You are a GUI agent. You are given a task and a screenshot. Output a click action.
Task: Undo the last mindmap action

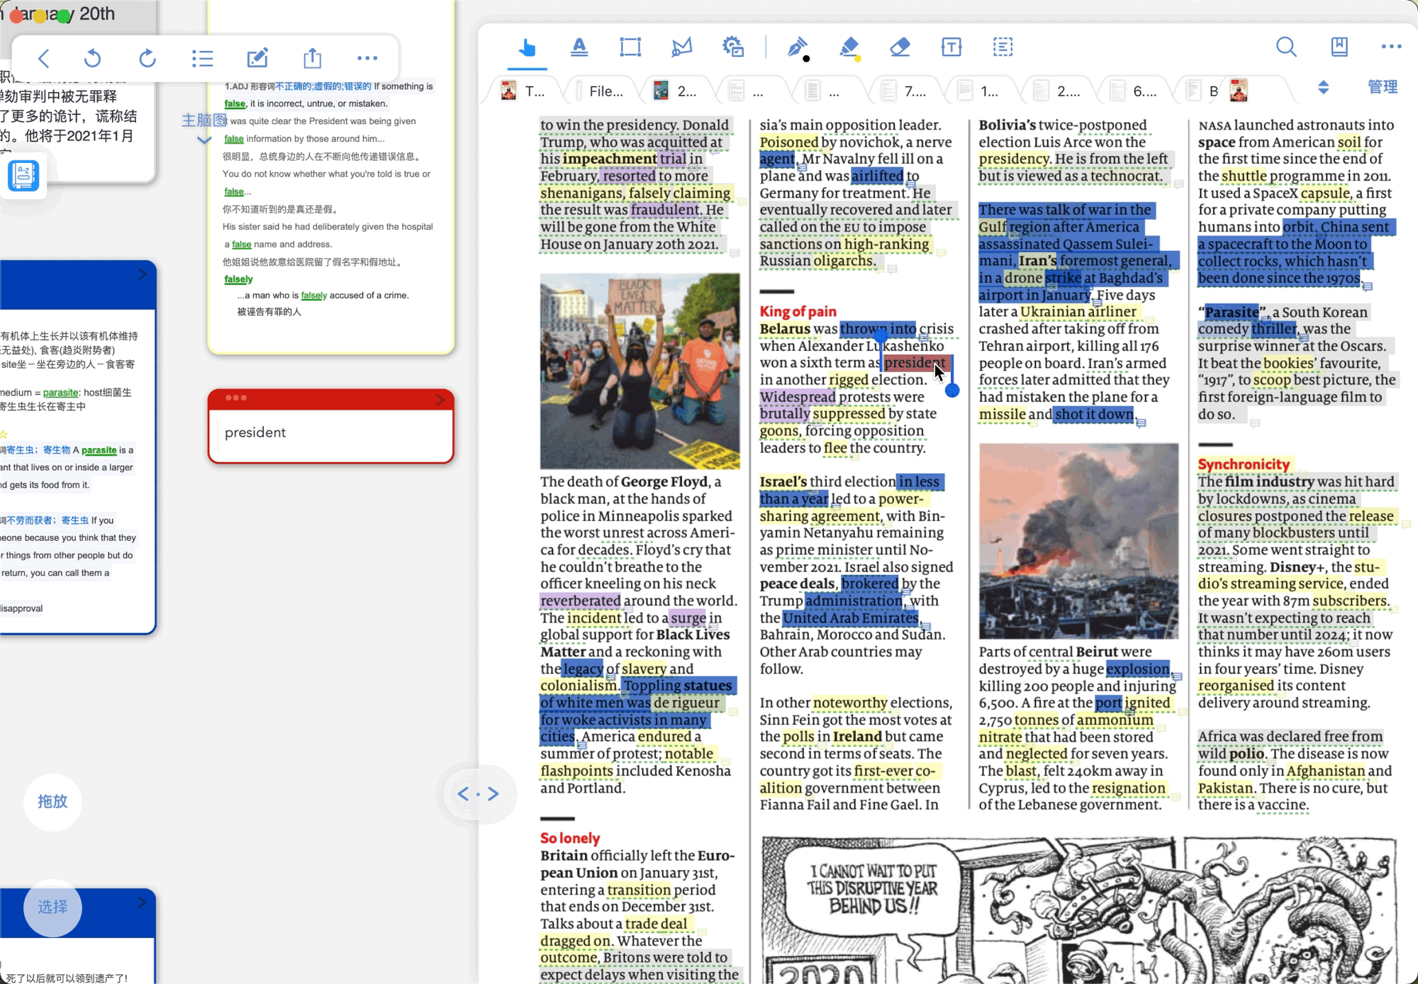click(92, 58)
